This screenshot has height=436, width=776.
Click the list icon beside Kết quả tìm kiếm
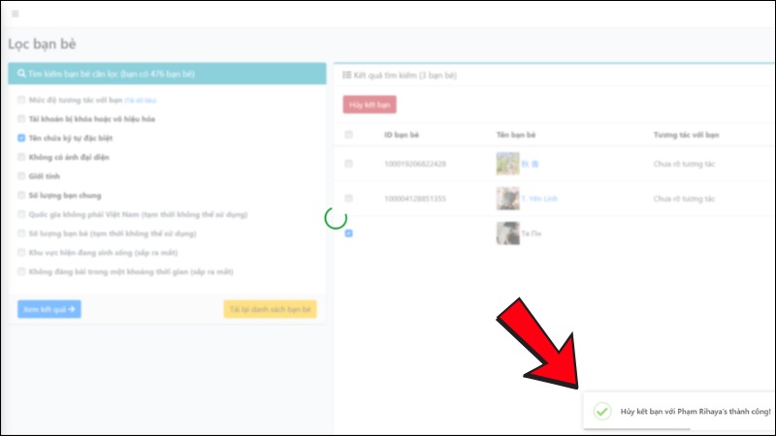point(347,75)
